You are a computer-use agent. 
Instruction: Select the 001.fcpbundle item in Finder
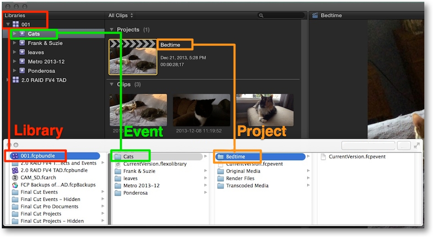55,156
